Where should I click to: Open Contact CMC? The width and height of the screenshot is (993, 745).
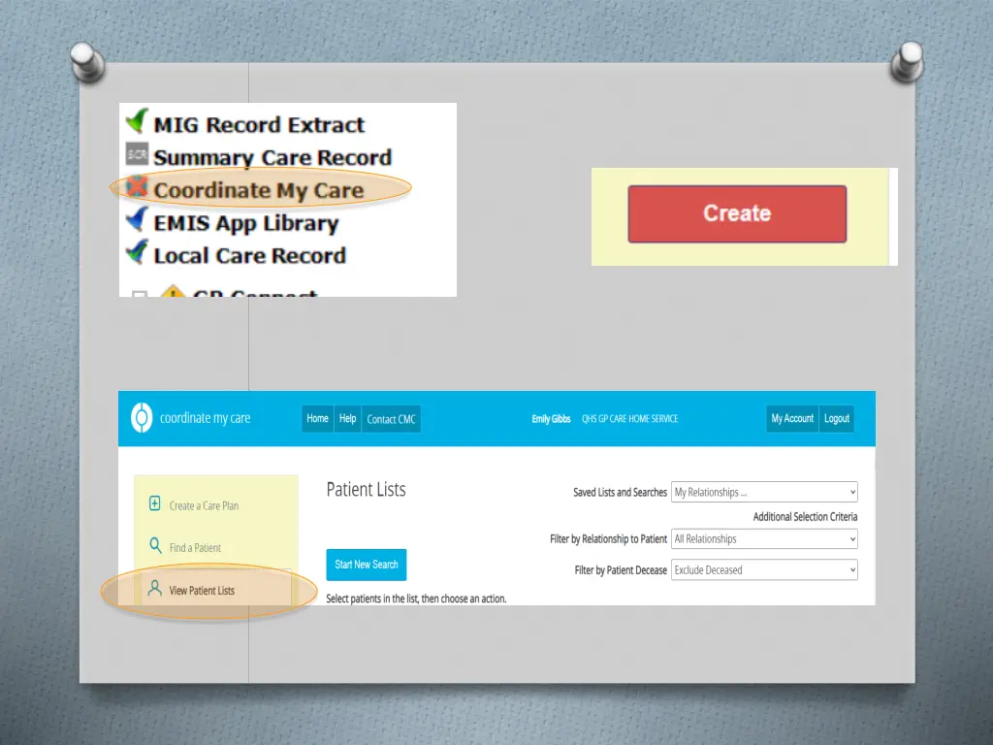click(x=392, y=419)
